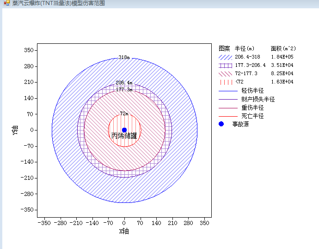Viewport: 319px width, 249px height.
Task: Click the red 死亡半径 legend line
Action: tap(228, 117)
